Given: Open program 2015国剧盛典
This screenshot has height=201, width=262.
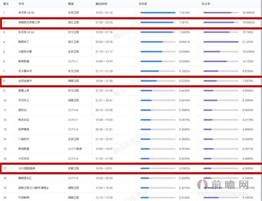Looking at the screenshot, I should [x=27, y=168].
